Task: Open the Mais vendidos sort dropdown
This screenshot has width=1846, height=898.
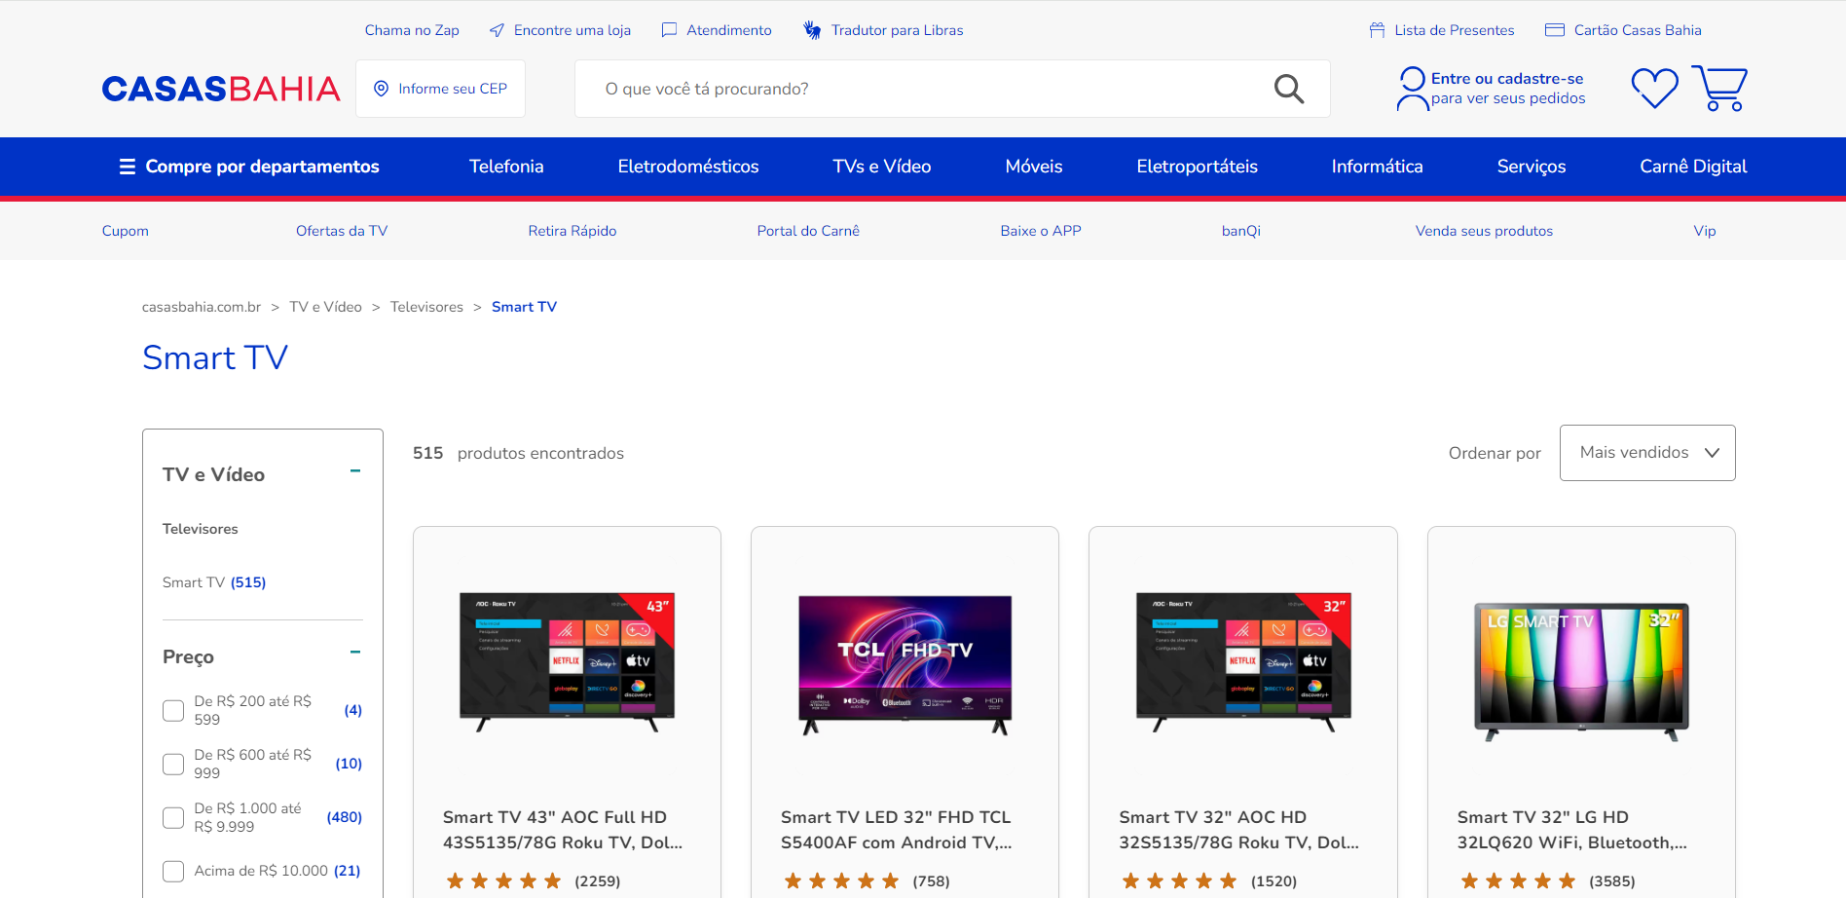Action: (1647, 453)
